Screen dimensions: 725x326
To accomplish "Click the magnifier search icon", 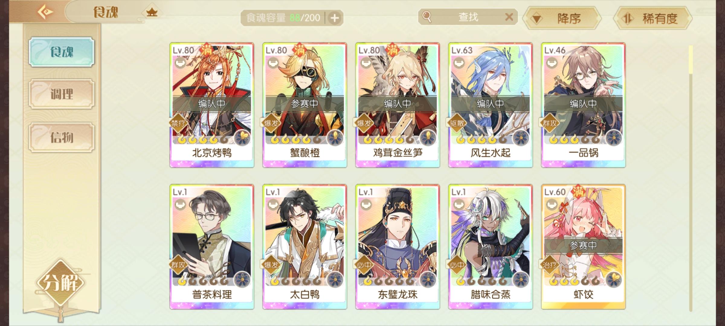I will pos(427,16).
